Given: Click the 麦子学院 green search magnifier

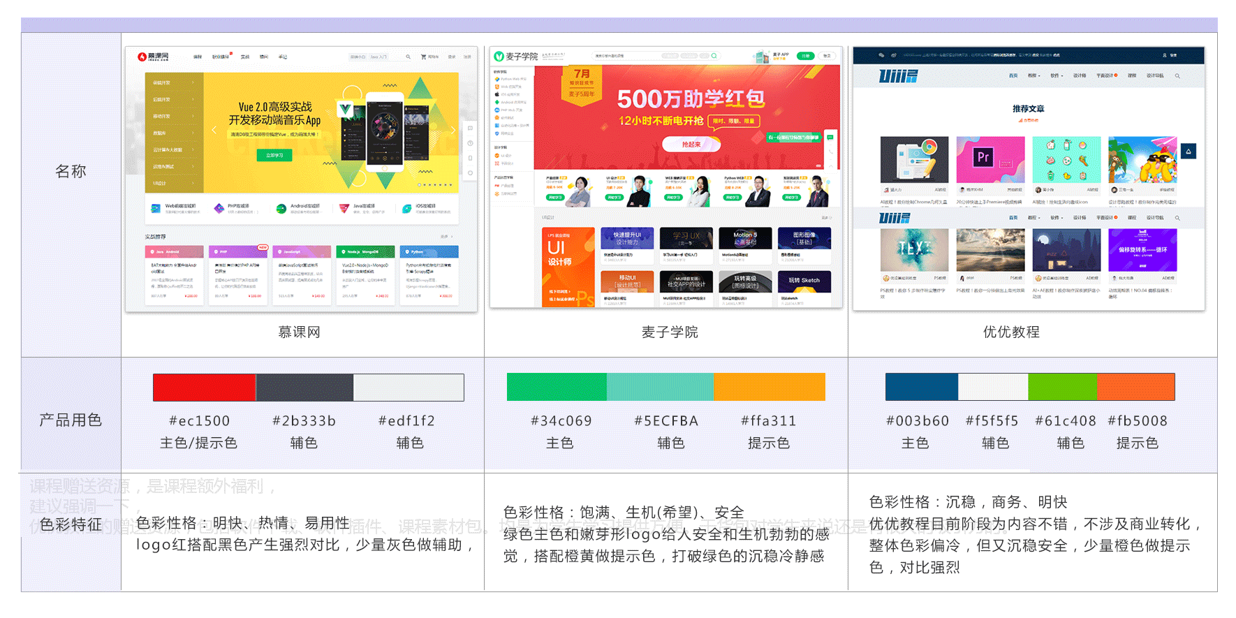Looking at the screenshot, I should tap(714, 55).
